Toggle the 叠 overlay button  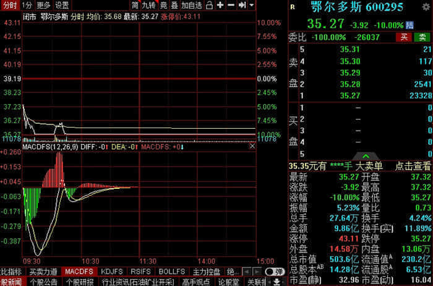tap(174, 5)
